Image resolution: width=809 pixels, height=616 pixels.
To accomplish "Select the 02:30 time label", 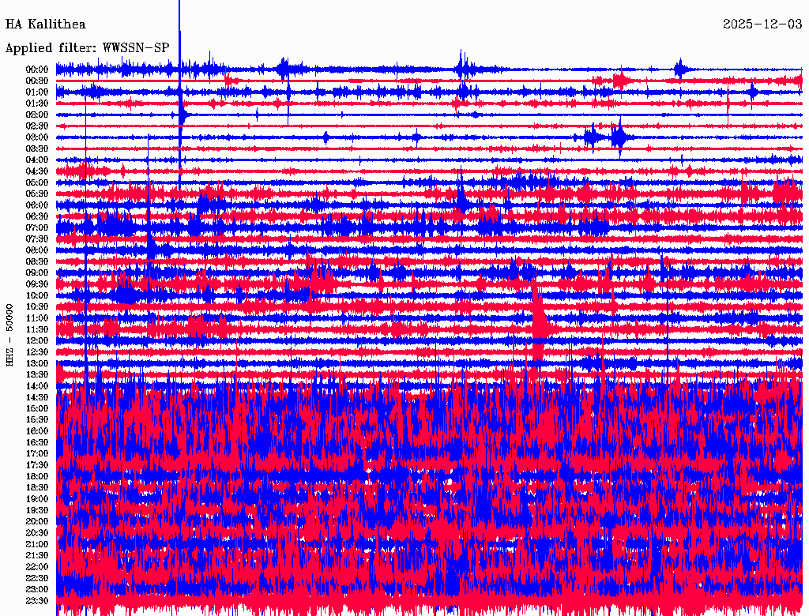I will coord(37,126).
